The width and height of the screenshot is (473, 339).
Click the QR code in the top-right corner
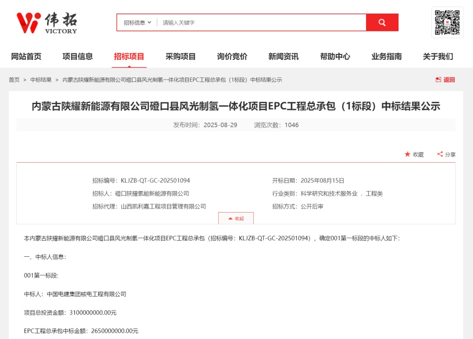click(448, 23)
